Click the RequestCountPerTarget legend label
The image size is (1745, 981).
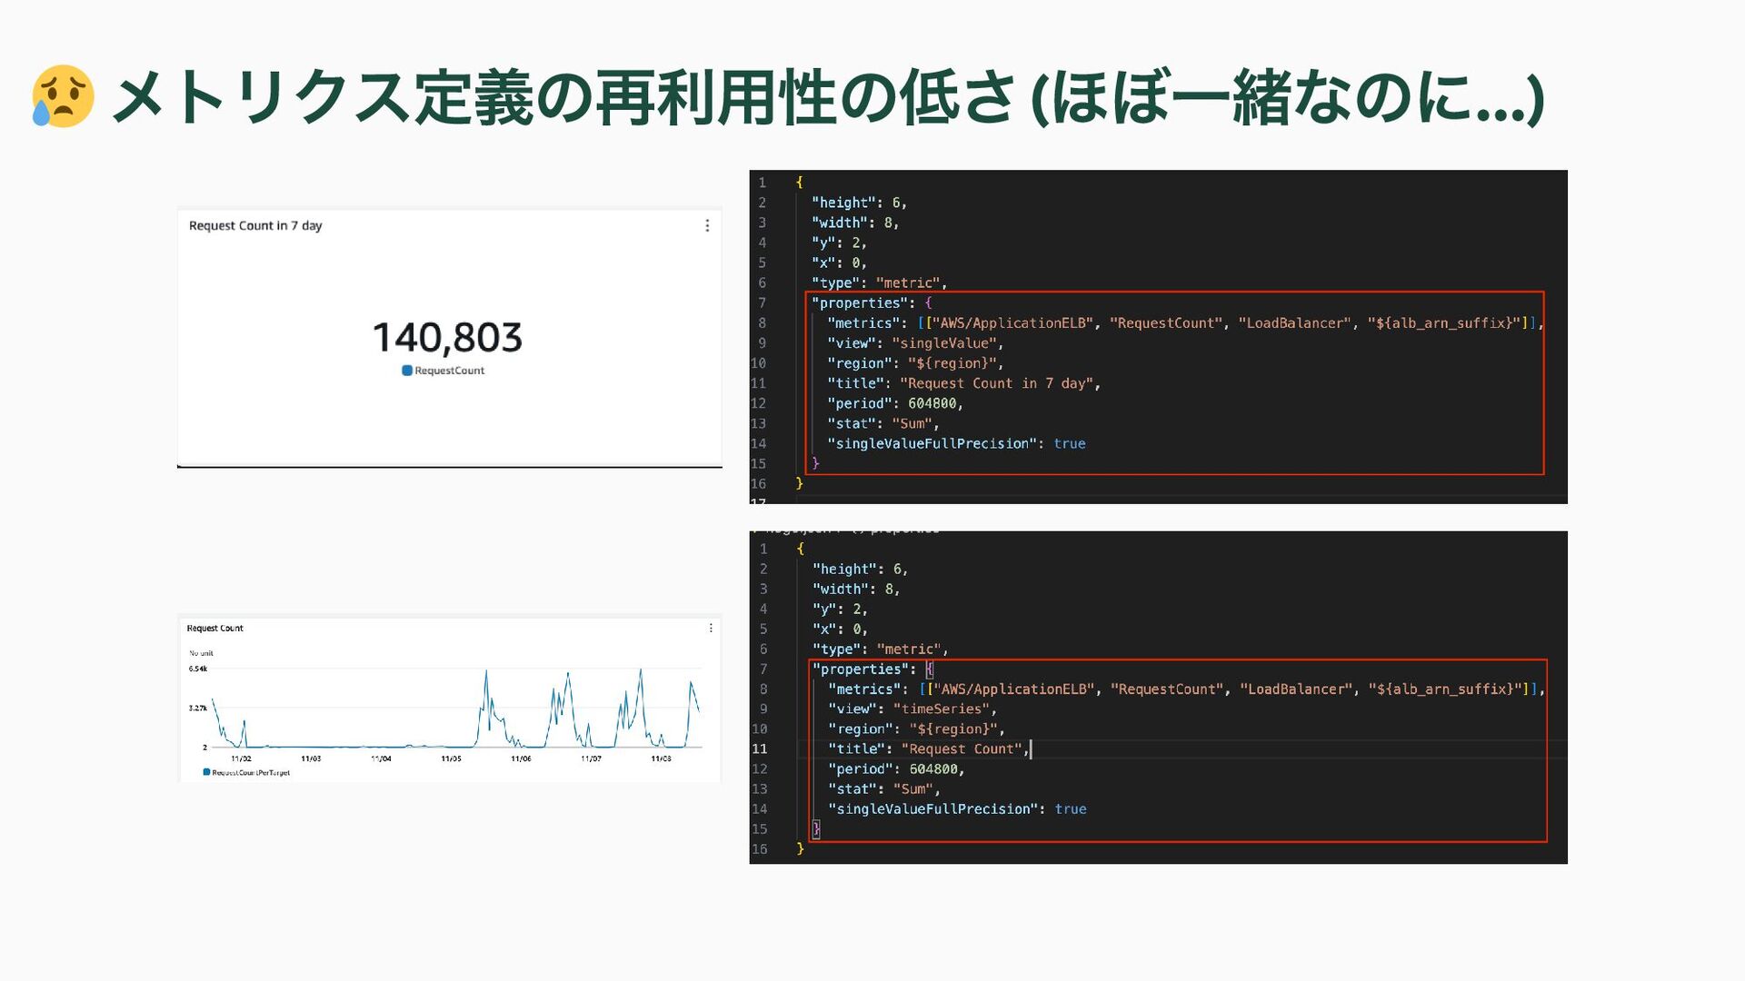point(251,773)
